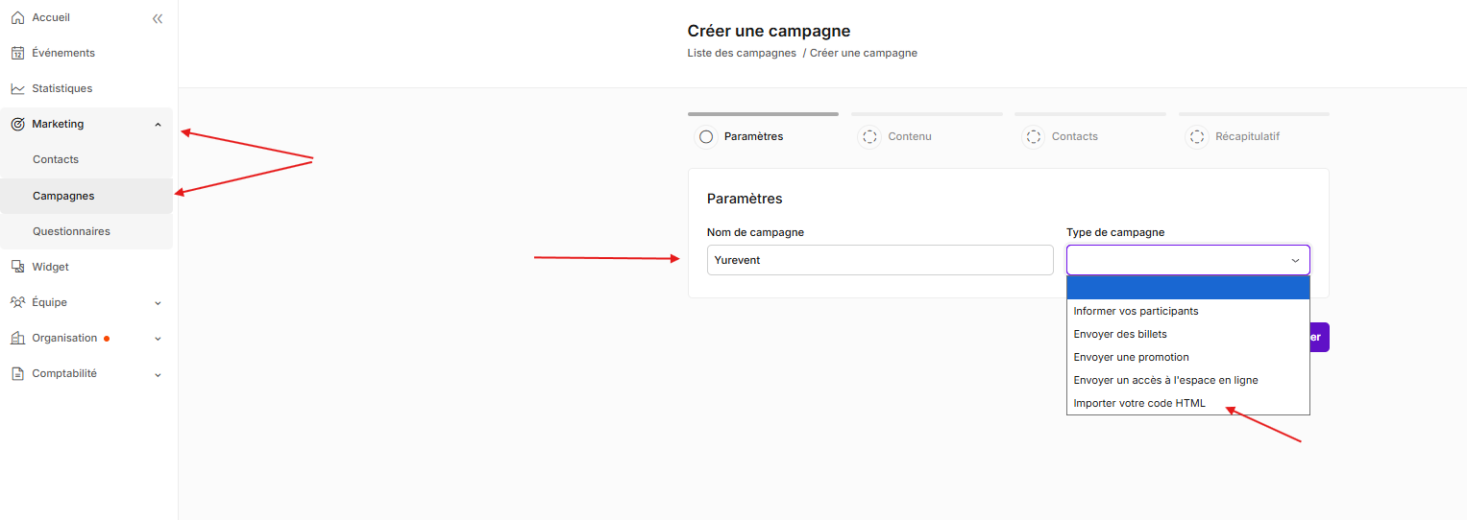
Task: Click the Marketing target icon
Action: coord(17,124)
